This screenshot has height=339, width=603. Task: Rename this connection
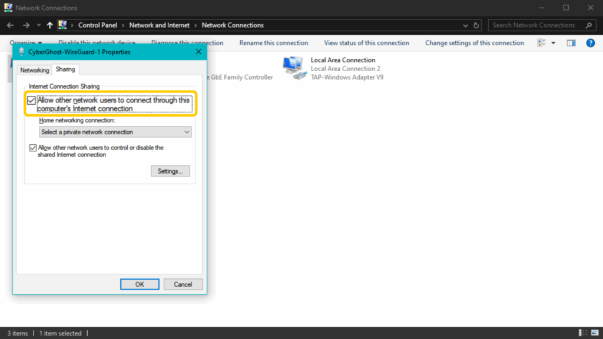(x=273, y=43)
